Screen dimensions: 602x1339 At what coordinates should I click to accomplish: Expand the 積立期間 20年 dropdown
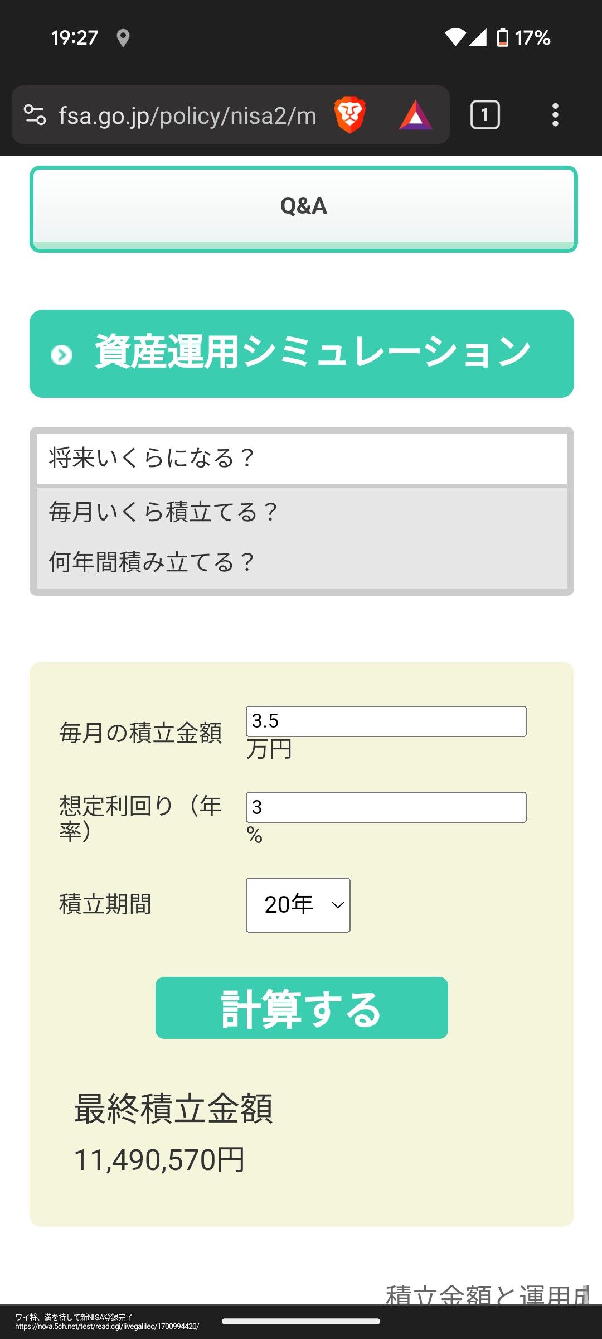tap(298, 905)
